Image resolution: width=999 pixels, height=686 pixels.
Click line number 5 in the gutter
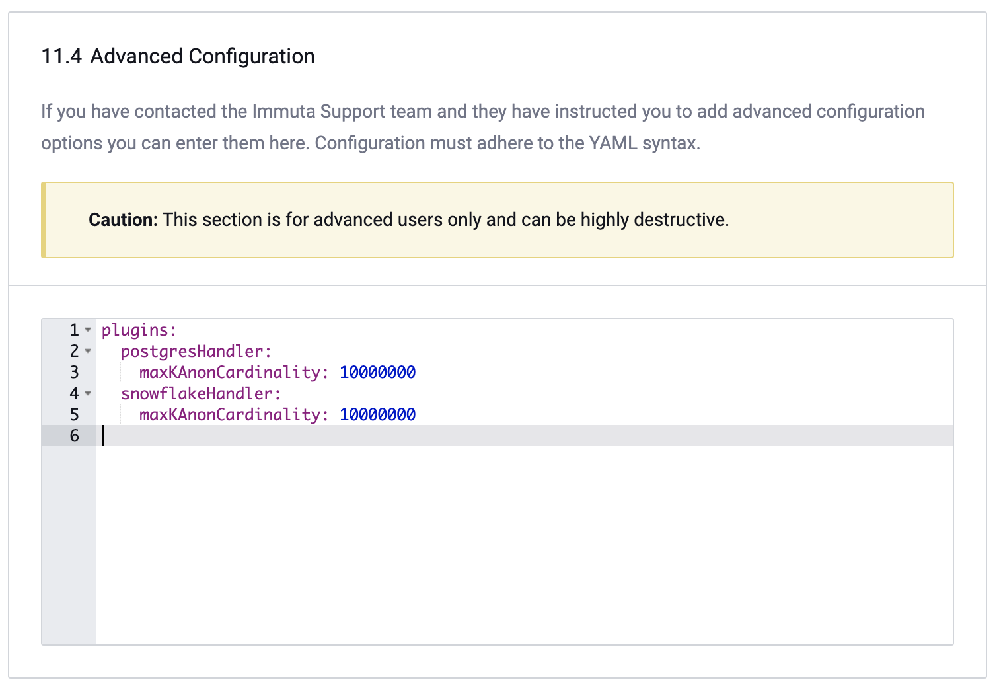point(74,414)
